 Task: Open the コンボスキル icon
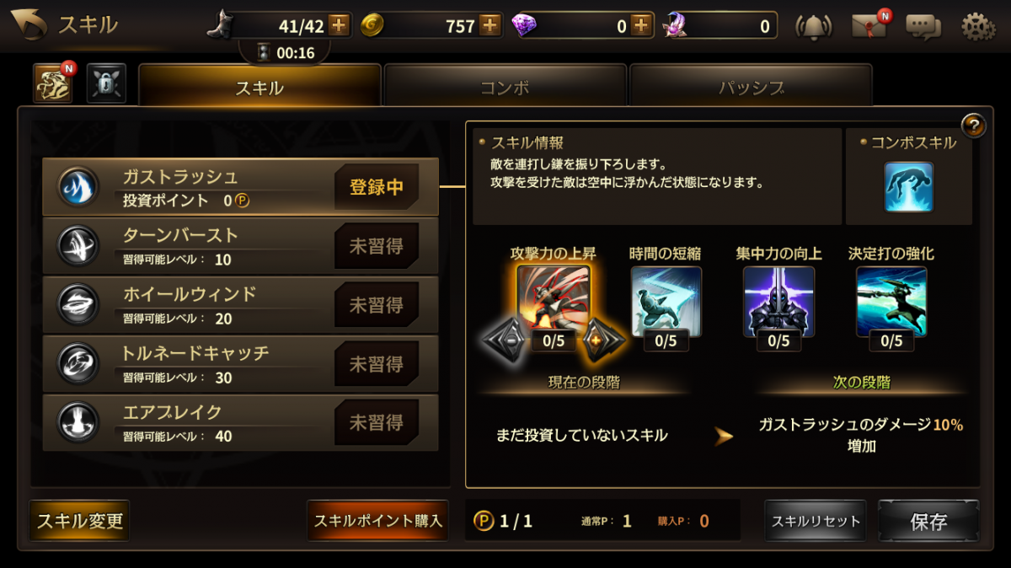(908, 186)
